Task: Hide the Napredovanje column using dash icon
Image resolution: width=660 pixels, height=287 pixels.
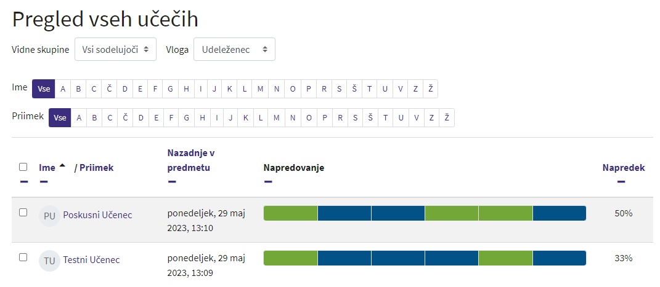Action: [x=268, y=181]
